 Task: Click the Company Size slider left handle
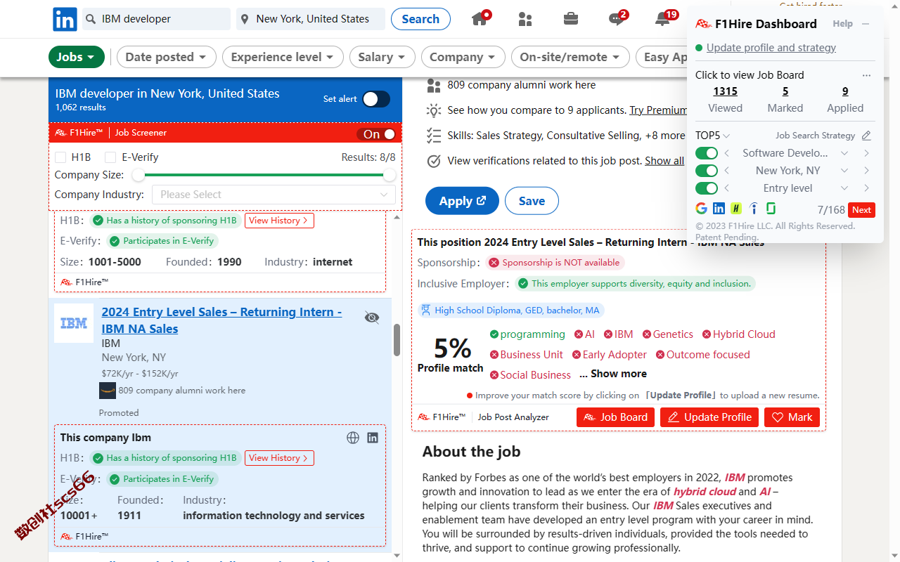coord(139,175)
